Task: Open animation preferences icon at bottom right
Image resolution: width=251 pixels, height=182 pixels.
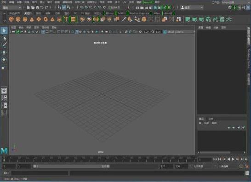Action: point(247,166)
